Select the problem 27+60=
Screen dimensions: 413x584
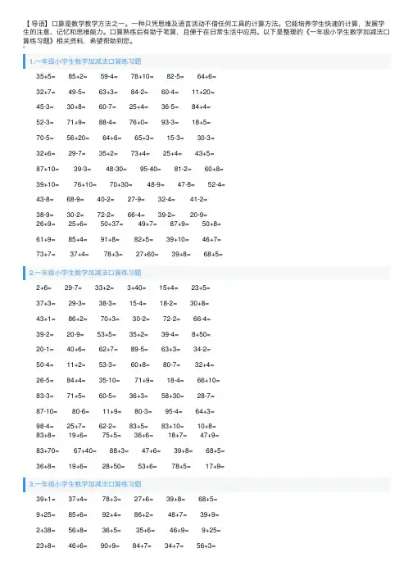(x=147, y=255)
